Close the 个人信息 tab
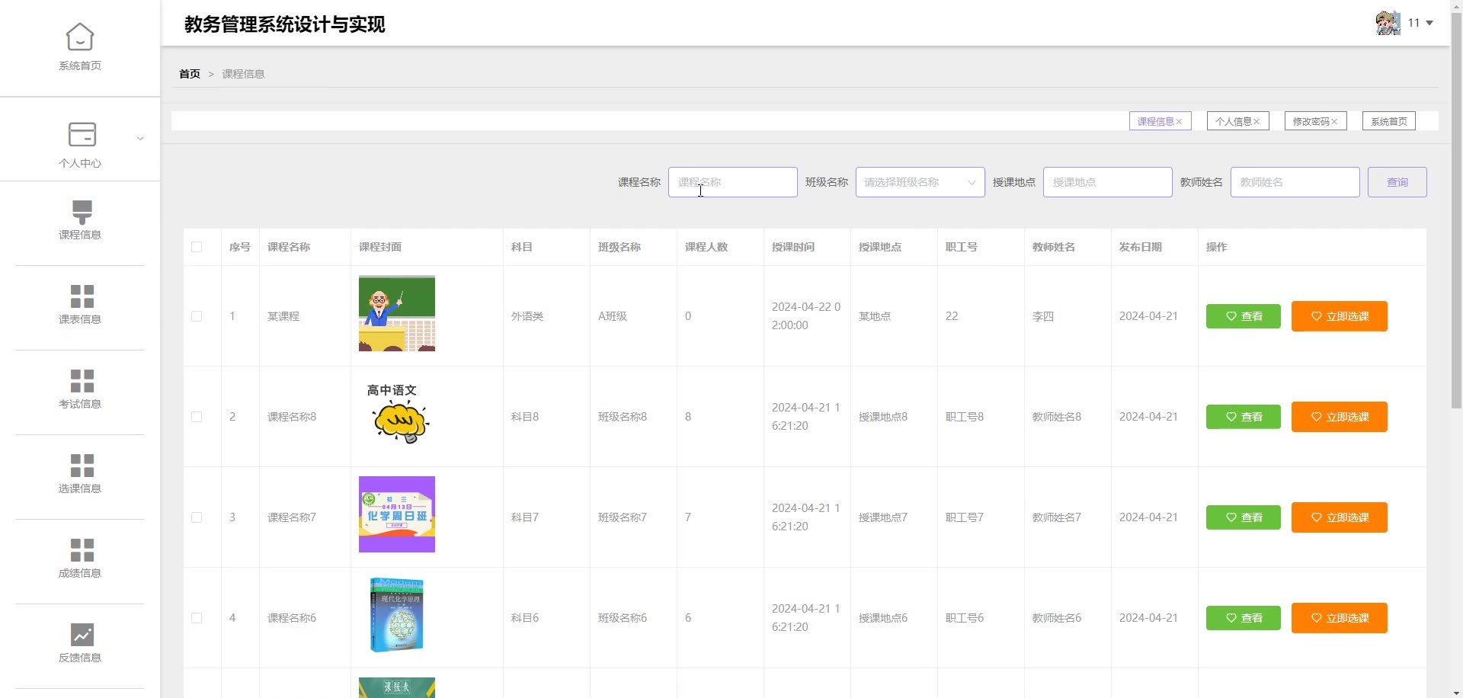1463x698 pixels. click(1257, 122)
